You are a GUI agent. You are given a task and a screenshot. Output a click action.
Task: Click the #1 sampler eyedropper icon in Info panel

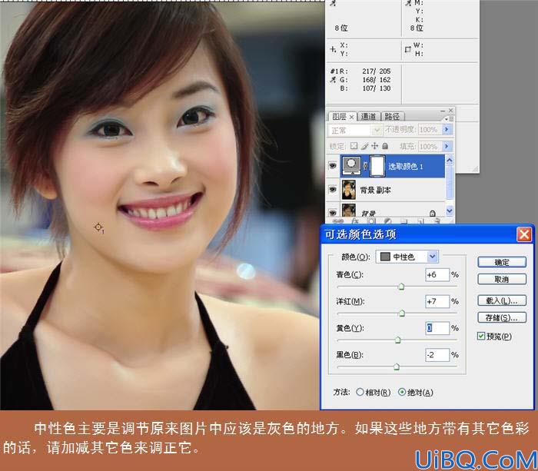[333, 80]
